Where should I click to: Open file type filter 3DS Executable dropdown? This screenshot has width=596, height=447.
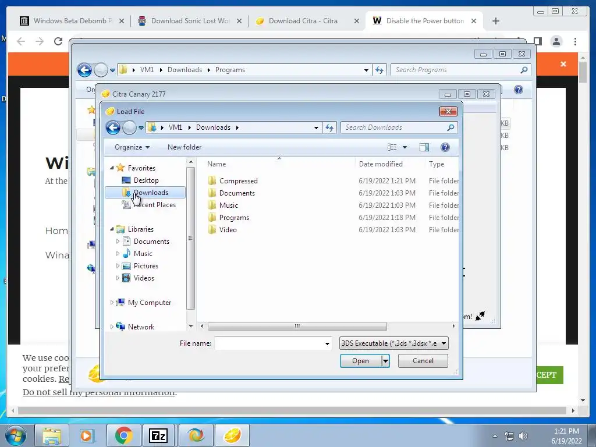click(x=394, y=343)
